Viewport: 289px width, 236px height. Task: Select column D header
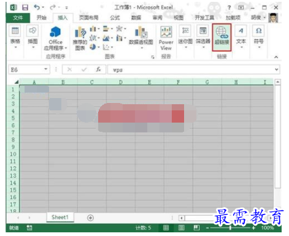click(x=121, y=82)
